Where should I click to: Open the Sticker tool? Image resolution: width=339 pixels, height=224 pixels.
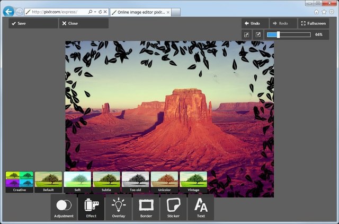(173, 207)
